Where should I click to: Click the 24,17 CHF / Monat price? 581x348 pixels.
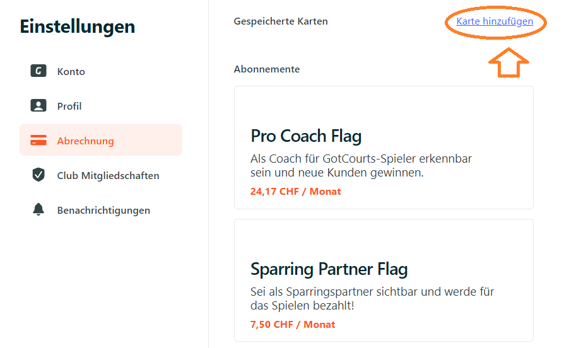[x=296, y=192]
